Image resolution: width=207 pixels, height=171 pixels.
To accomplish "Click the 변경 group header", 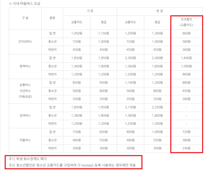I will tap(159, 11).
